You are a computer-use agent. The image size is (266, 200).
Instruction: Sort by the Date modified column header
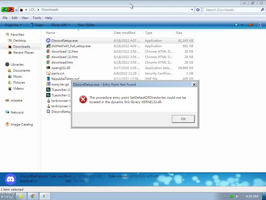tap(128, 33)
